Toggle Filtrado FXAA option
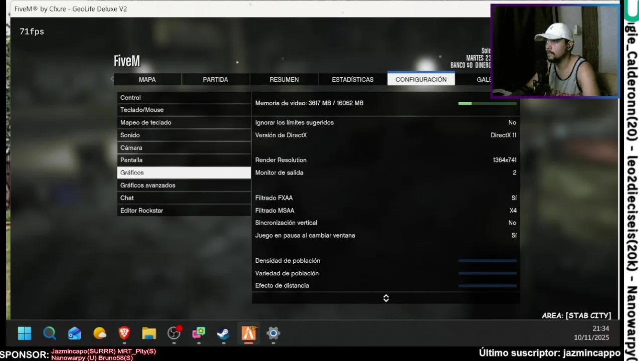The width and height of the screenshot is (639, 361). point(385,198)
